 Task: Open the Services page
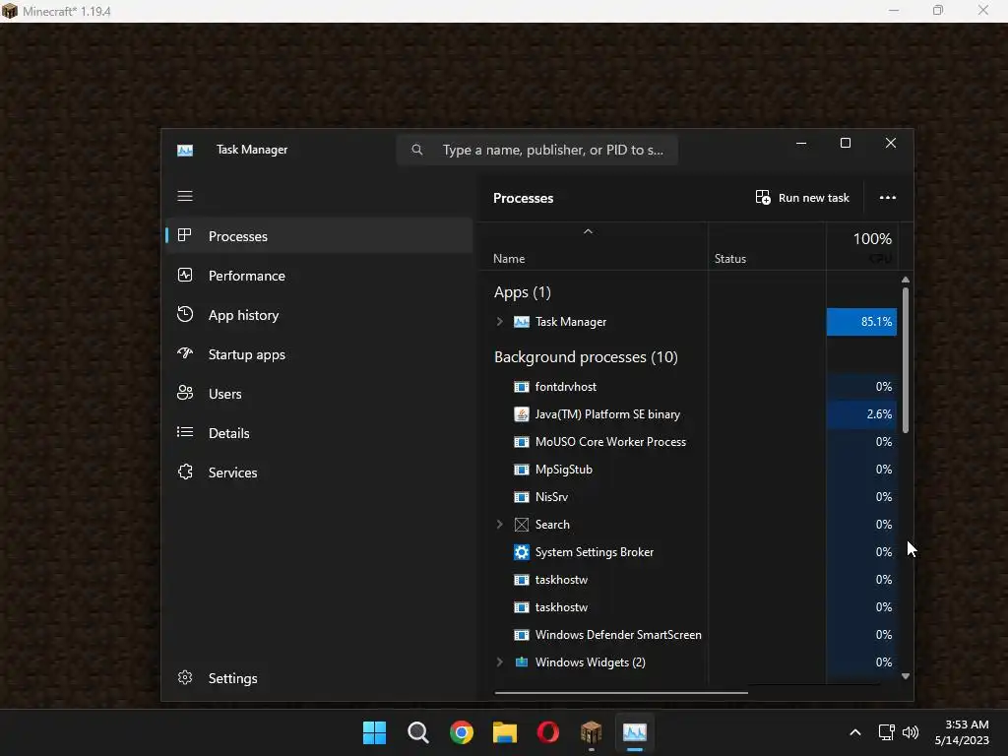[319, 472]
